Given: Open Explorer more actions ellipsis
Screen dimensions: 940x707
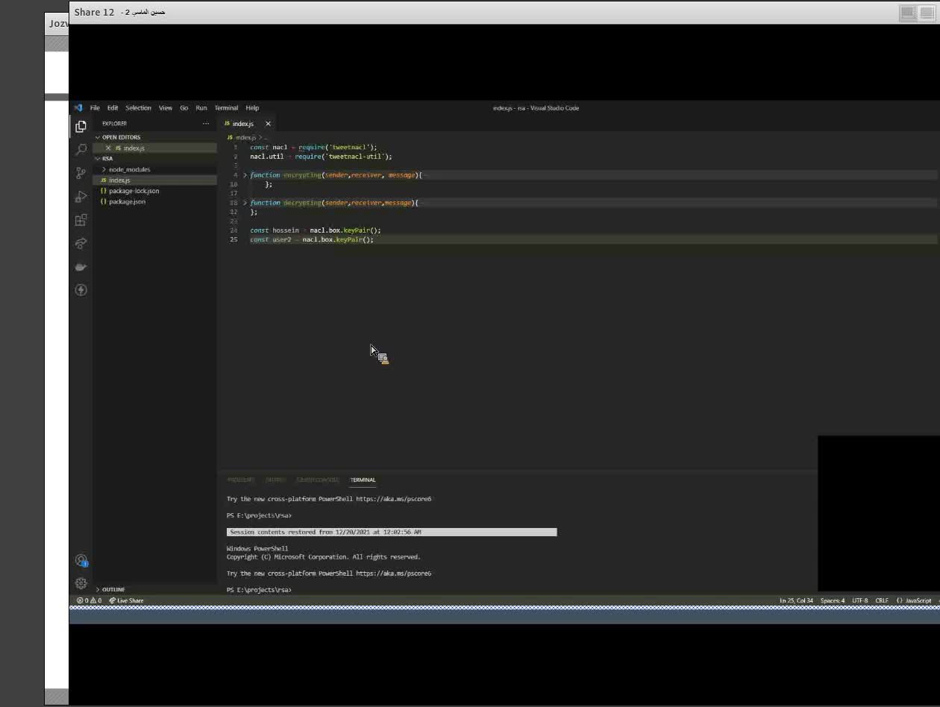Looking at the screenshot, I should pos(205,124).
